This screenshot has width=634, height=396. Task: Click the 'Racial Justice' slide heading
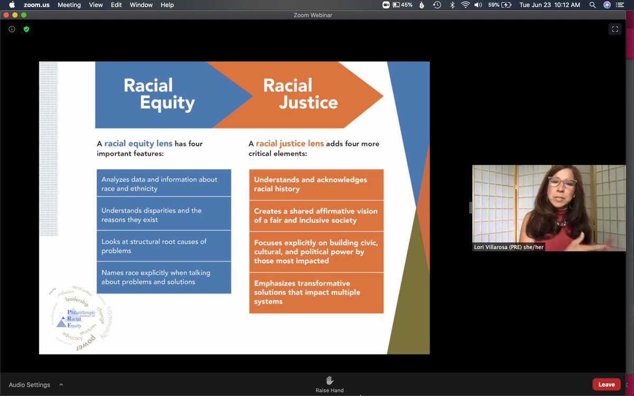point(300,94)
